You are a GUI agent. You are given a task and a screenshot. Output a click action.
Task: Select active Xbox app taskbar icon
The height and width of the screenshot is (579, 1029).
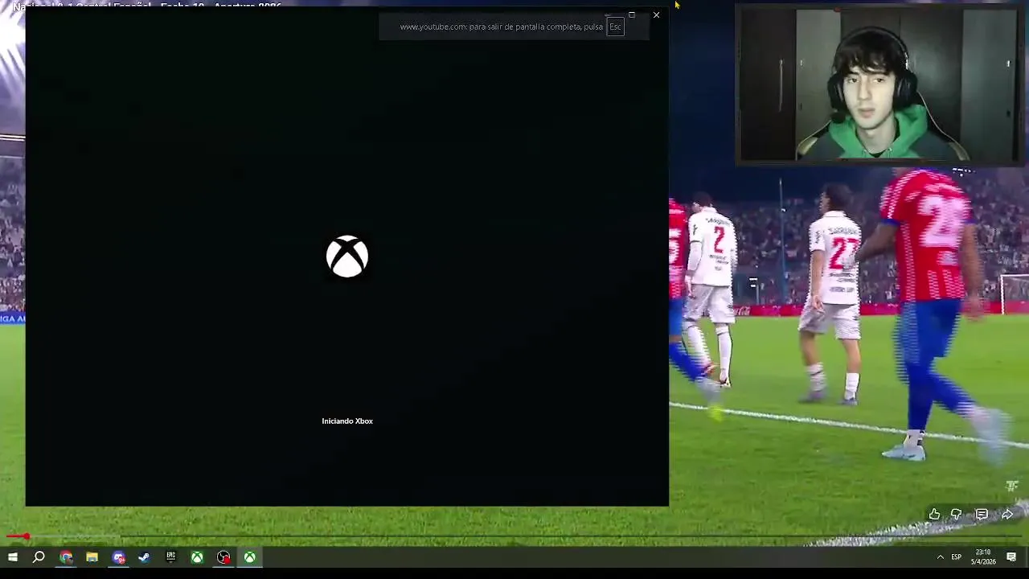[250, 556]
